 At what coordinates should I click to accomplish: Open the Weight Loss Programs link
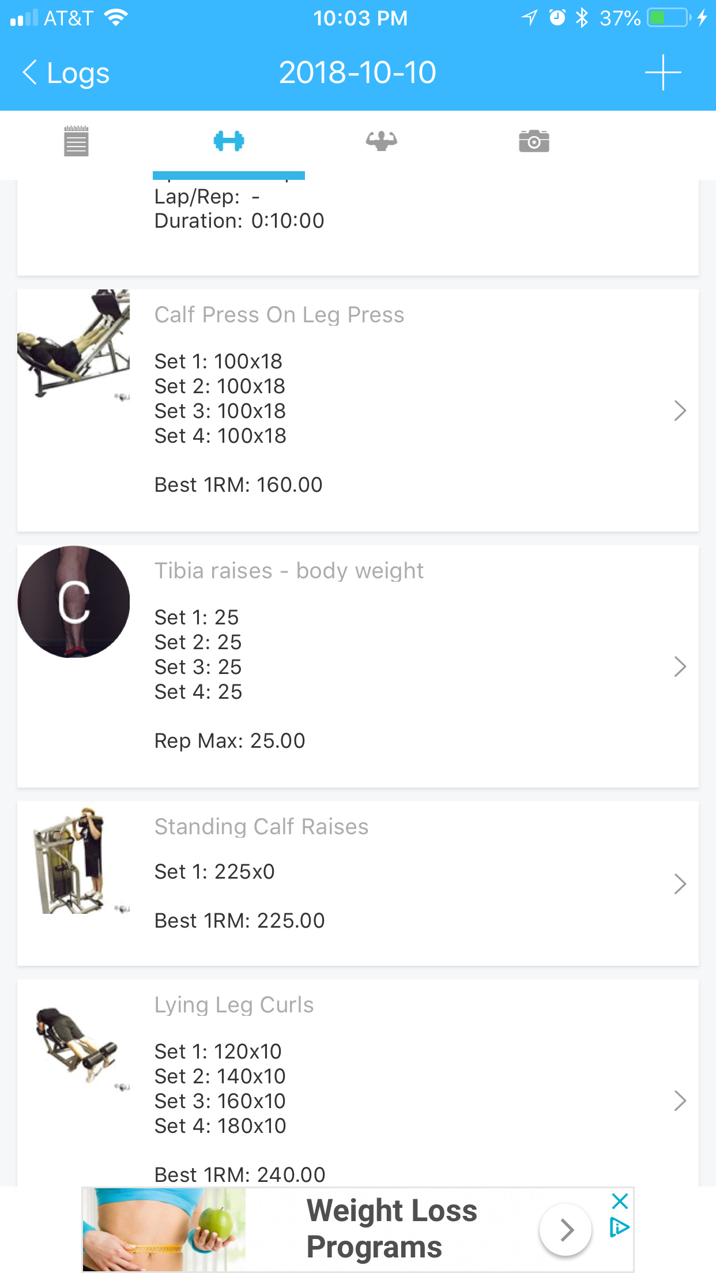coord(391,1229)
